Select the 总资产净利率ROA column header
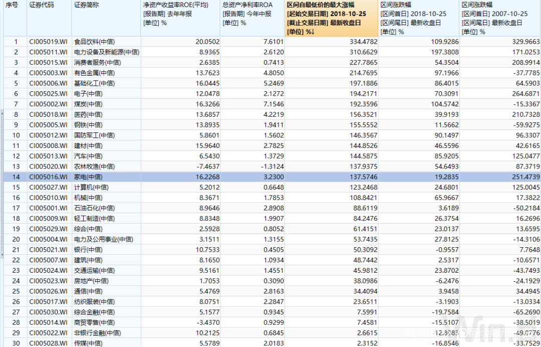 point(252,18)
